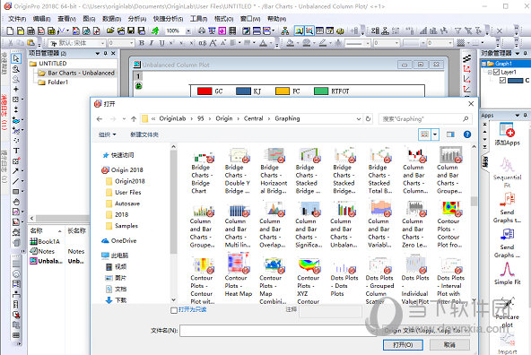Screen dimensions: 531x355
Task: Click the blue KJ legend swatch
Action: tap(243, 91)
